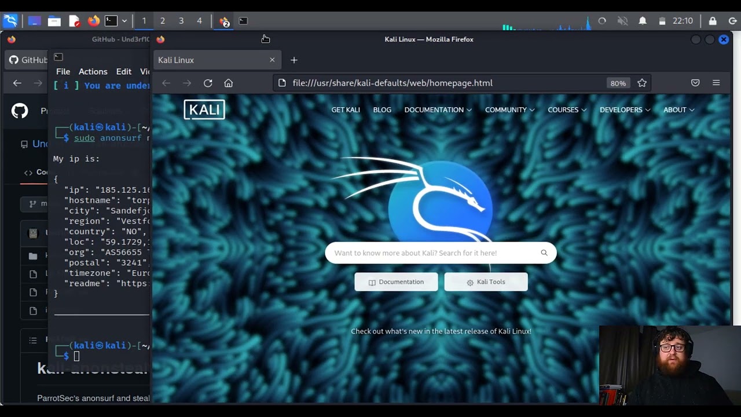Image resolution: width=741 pixels, height=417 pixels.
Task: Switch to workspace 1
Action: point(144,21)
